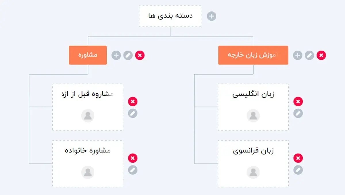Screen dimensions: 345x195
Task: Edit the مشاوره قبل از ازد item
Action: click(x=133, y=113)
